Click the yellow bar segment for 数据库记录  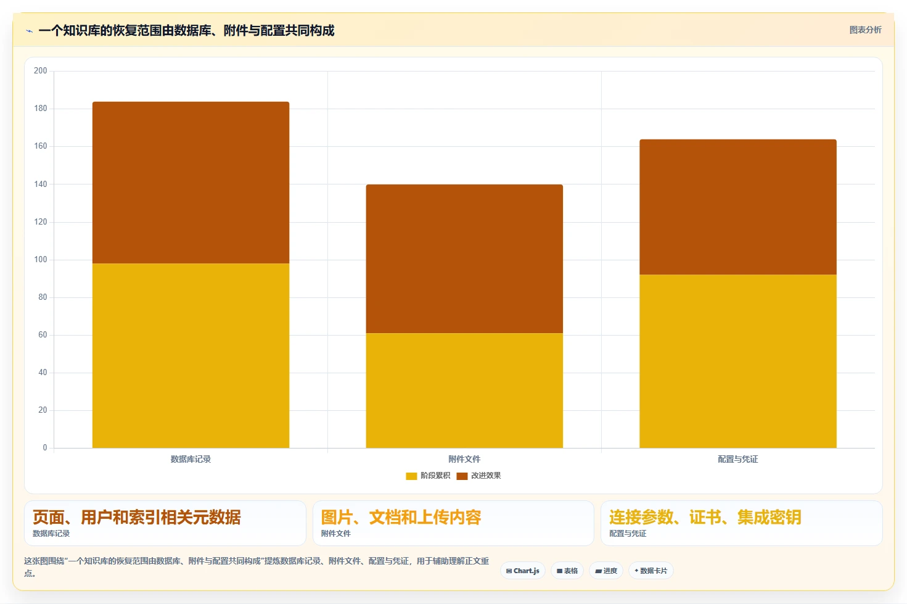coord(191,355)
